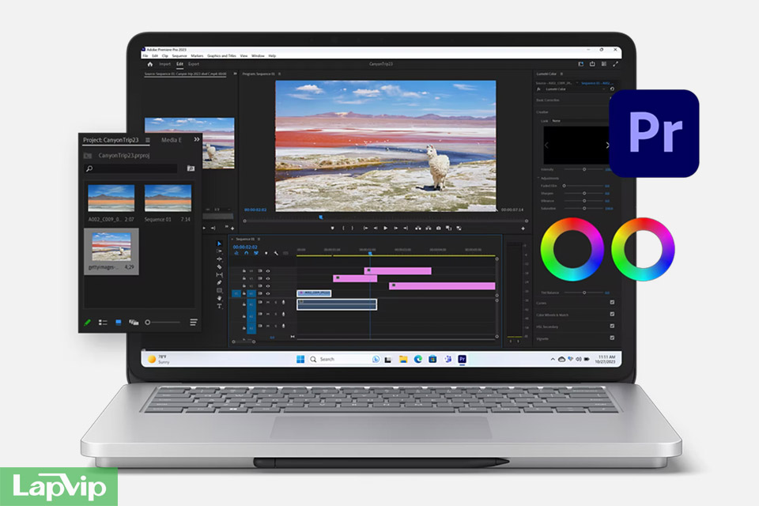Enable voice-over record on first audio track
The width and height of the screenshot is (759, 506).
(284, 302)
